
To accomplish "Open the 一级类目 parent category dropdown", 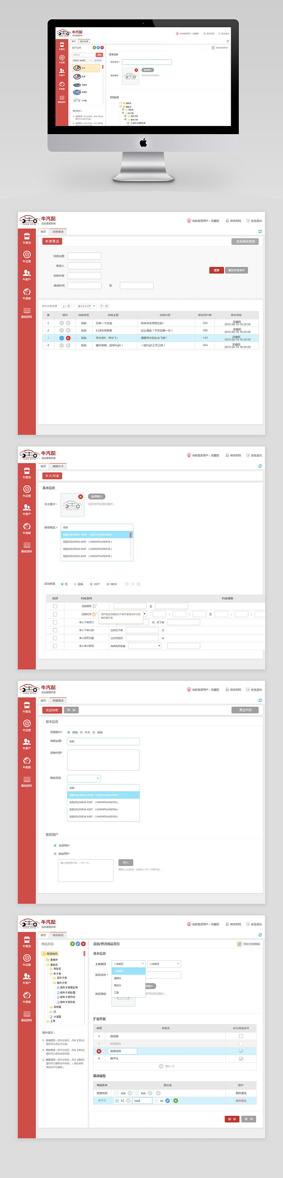I will (x=128, y=964).
